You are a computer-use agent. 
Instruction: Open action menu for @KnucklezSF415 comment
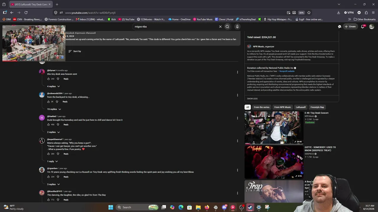click(x=237, y=193)
